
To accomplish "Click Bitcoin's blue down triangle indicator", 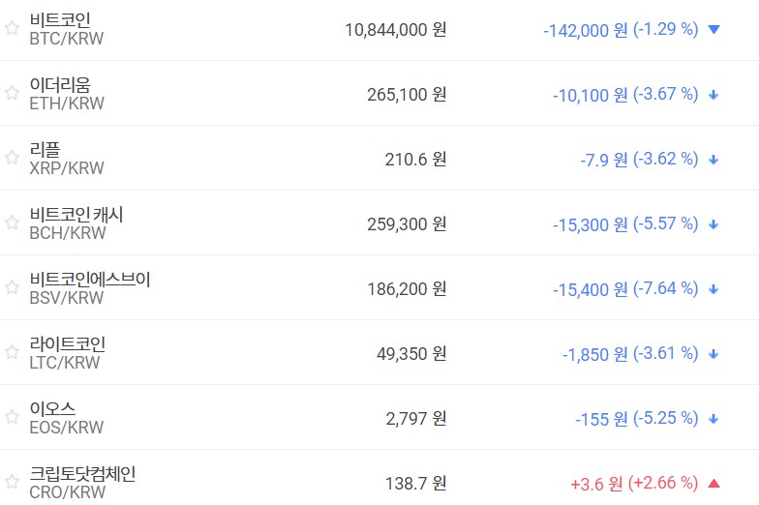I will [x=714, y=30].
